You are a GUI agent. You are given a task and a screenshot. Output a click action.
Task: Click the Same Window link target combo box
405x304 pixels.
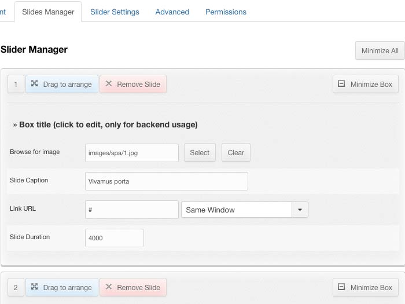236,210
